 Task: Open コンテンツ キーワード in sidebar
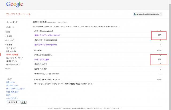(x=14, y=58)
